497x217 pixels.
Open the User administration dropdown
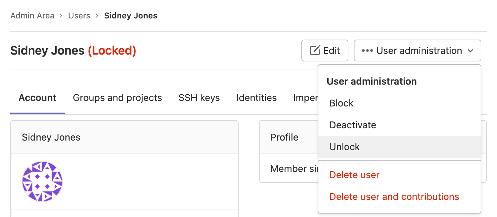coord(417,50)
